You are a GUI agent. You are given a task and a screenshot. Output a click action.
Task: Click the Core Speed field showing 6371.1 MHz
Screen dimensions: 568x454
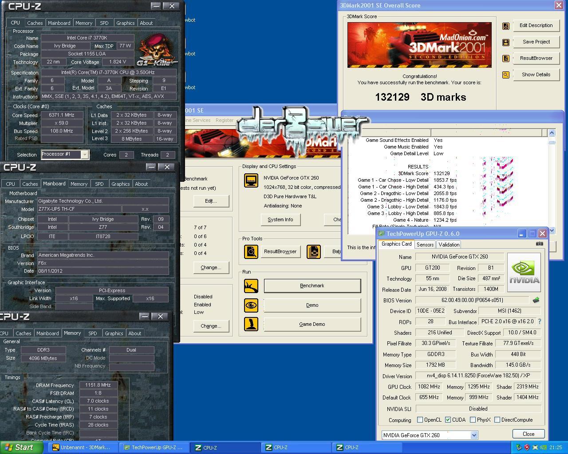[x=62, y=115]
